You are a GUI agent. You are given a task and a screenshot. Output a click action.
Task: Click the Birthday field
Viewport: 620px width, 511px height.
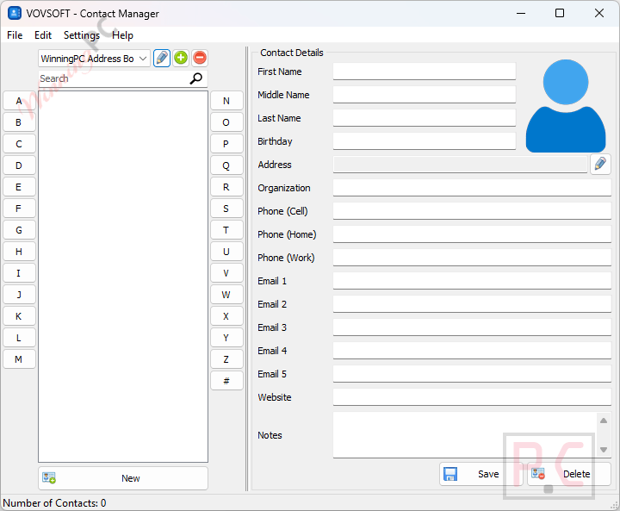tap(425, 141)
